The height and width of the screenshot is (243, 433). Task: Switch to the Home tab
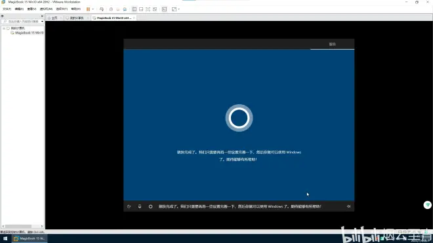(54, 18)
